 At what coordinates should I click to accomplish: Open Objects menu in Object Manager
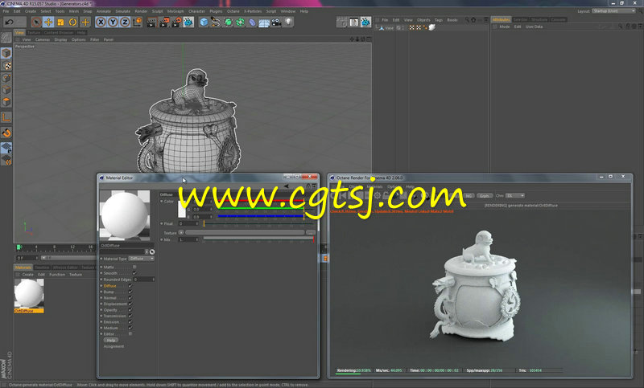click(x=423, y=19)
